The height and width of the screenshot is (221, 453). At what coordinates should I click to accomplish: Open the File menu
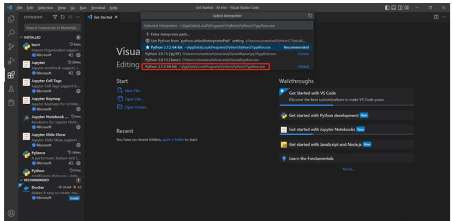point(19,8)
